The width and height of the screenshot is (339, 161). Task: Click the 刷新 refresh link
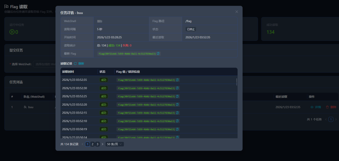click(81, 64)
